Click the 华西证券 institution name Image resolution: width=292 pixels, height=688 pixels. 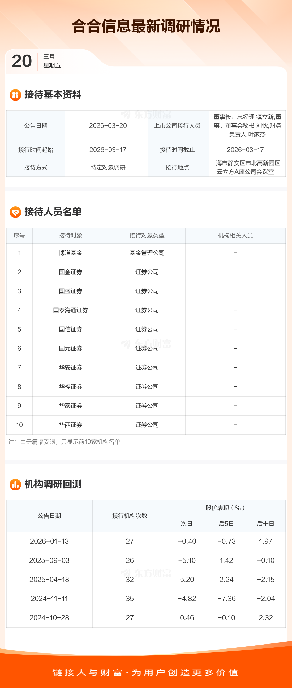[71, 425]
